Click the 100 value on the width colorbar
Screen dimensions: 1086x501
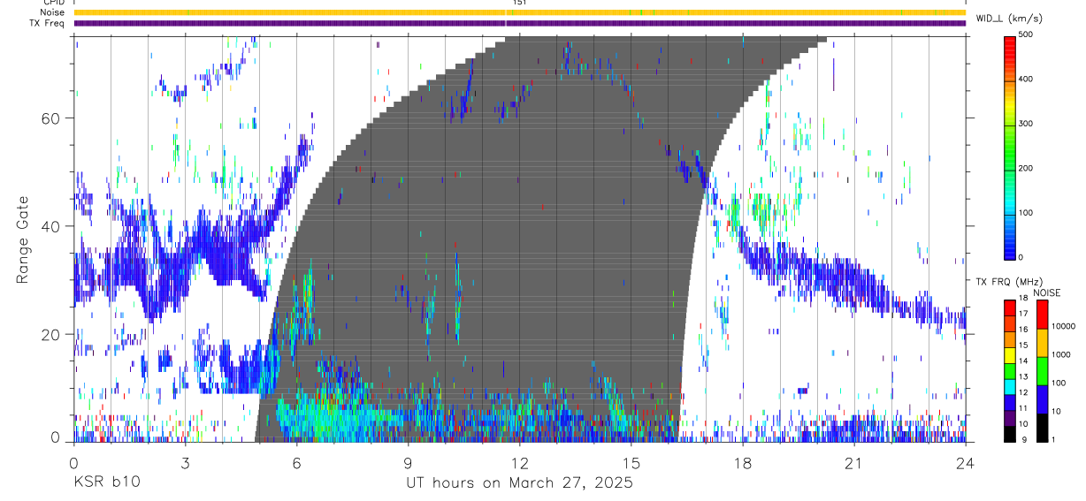pyautogui.click(x=1026, y=213)
